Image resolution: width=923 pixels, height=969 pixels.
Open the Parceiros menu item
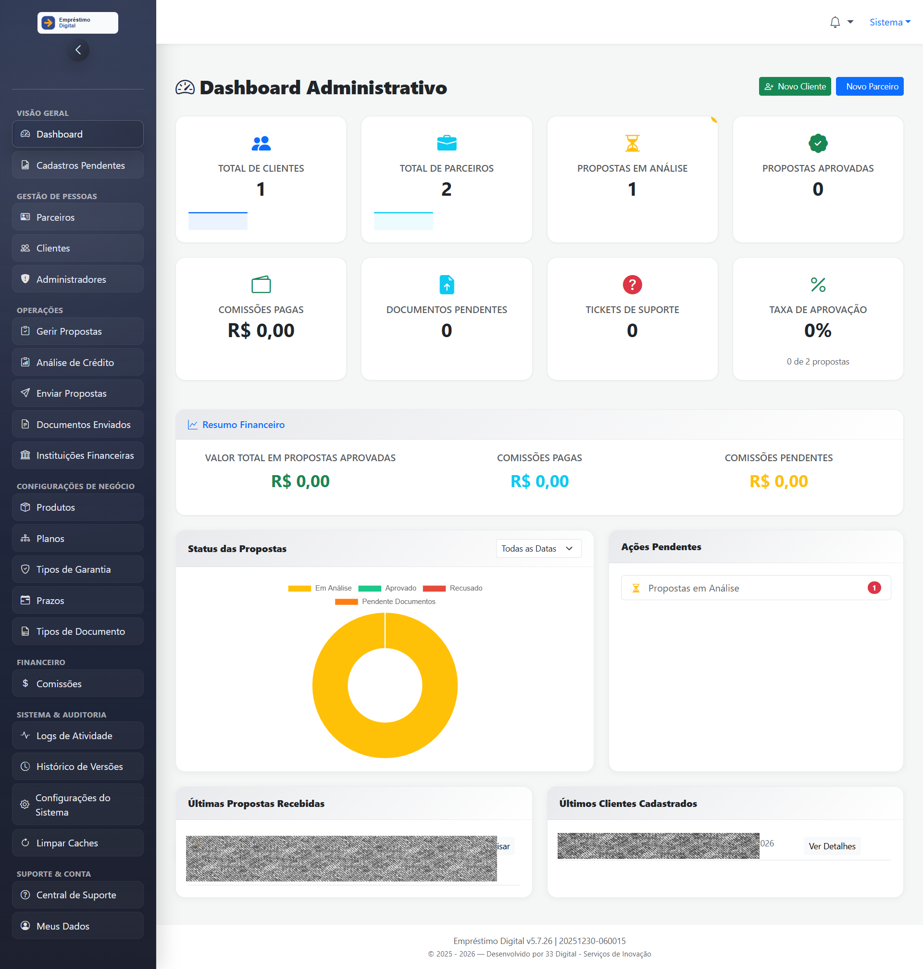click(x=78, y=217)
